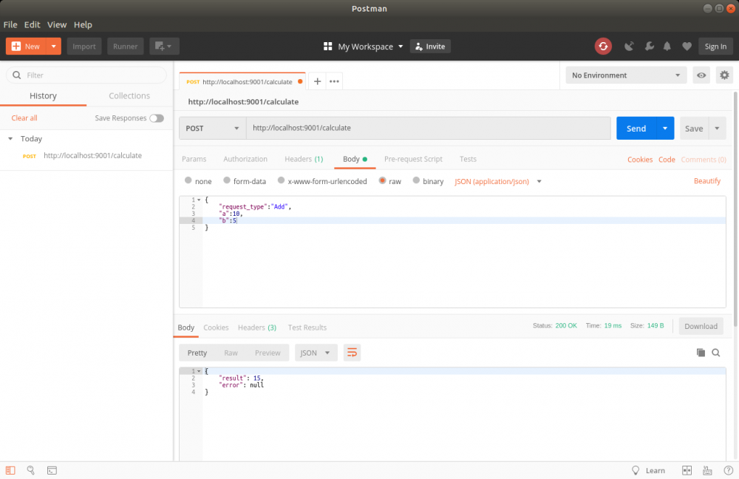Open the Tests tab
The height and width of the screenshot is (479, 739).
tap(468, 160)
